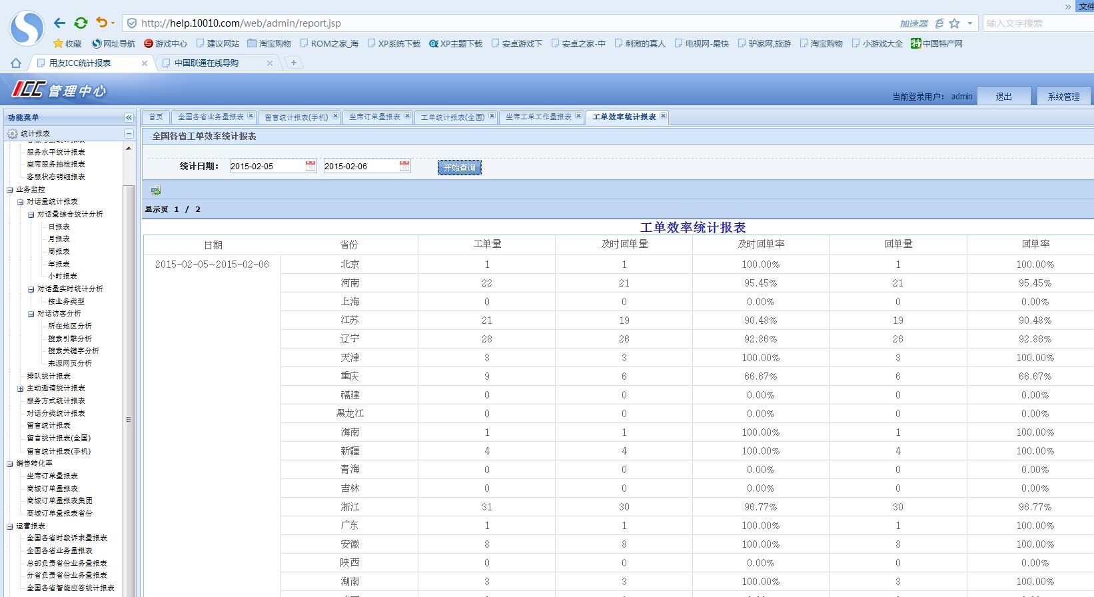Switch to the 首页 tab
The image size is (1094, 597).
(156, 117)
